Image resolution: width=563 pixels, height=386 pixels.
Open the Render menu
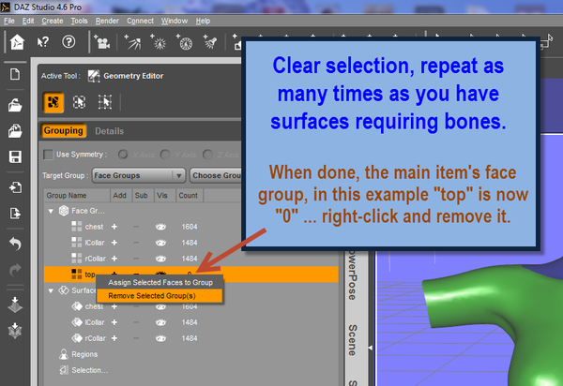pos(107,21)
